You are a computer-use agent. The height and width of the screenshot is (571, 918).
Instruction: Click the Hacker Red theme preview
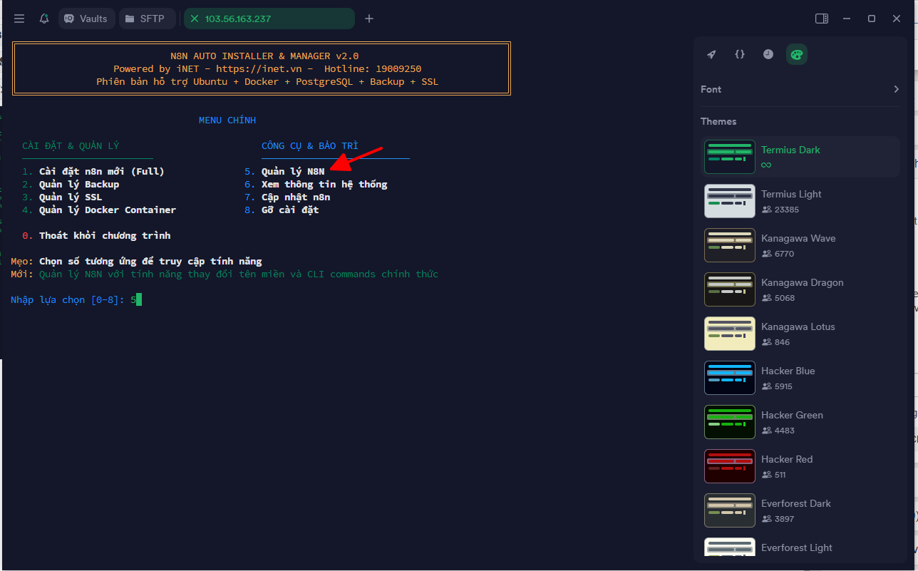point(730,466)
